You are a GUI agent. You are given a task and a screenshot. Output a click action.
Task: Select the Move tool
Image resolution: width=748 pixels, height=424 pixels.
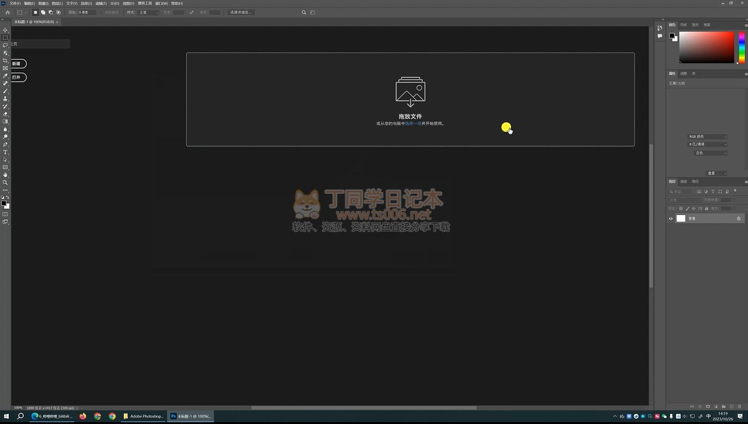coord(6,30)
